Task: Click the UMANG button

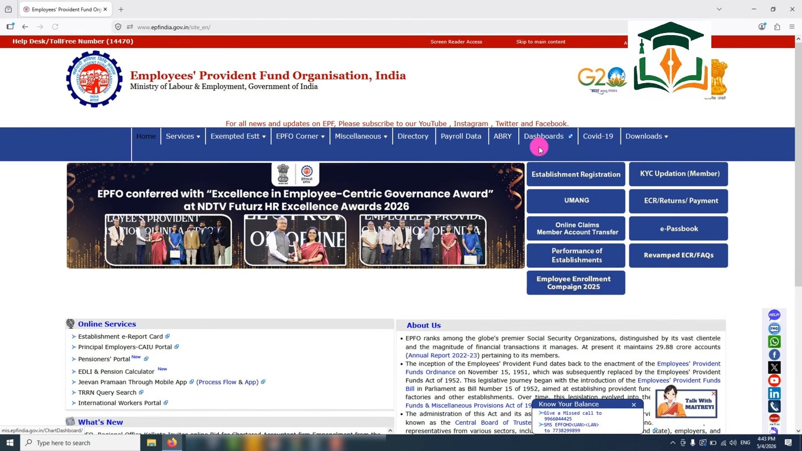Action: (576, 200)
